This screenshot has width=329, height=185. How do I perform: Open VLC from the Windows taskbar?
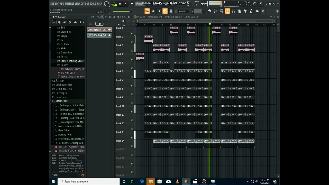tap(177, 181)
